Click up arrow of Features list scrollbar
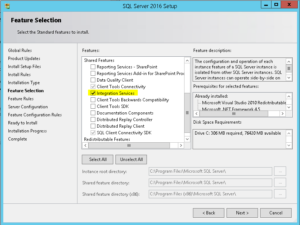Viewport: 300px width, 225px height. click(187, 60)
